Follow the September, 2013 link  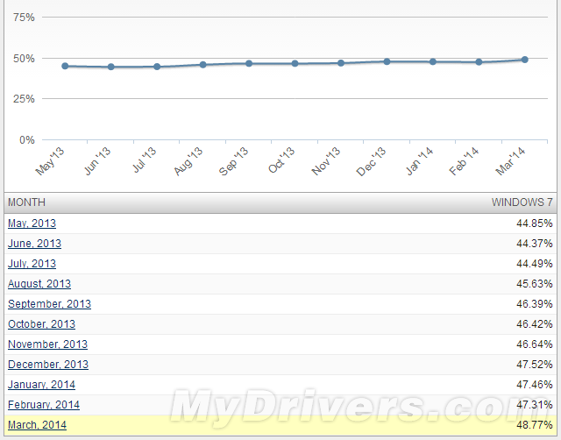point(49,304)
